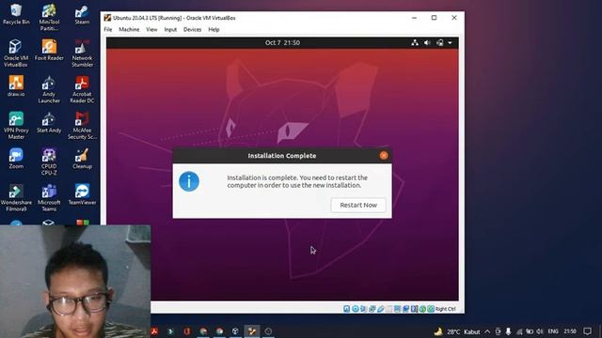
Task: Click the Ubuntu volume speaker icon
Action: 427,42
